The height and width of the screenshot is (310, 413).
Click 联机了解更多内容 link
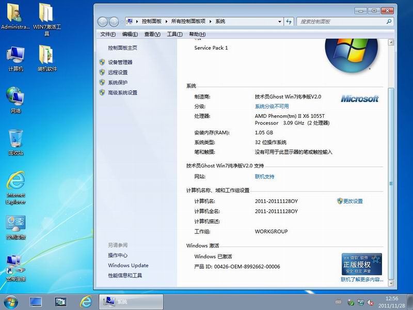coord(362,280)
